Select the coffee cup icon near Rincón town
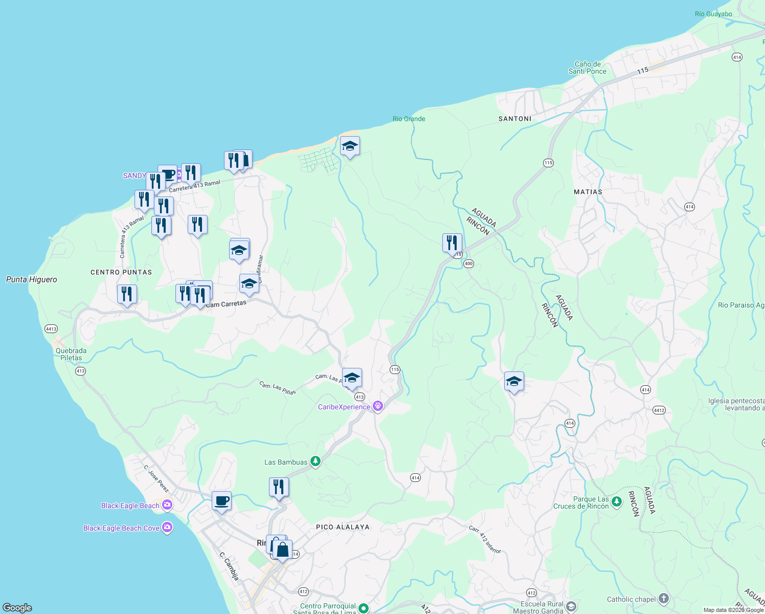The width and height of the screenshot is (765, 614). tap(221, 501)
